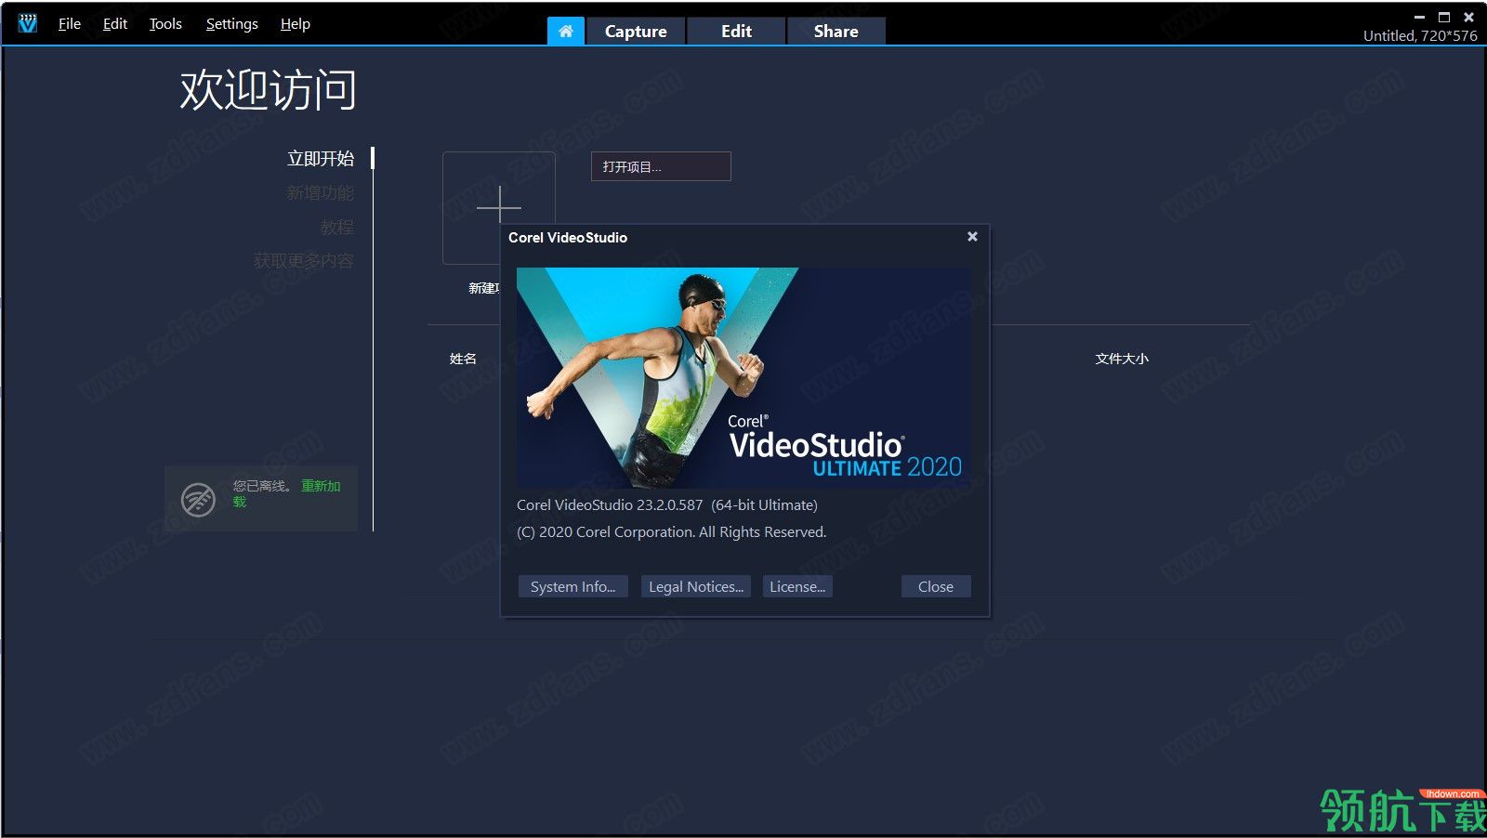Click the 重新加载 reload link
The width and height of the screenshot is (1487, 838).
click(x=321, y=486)
